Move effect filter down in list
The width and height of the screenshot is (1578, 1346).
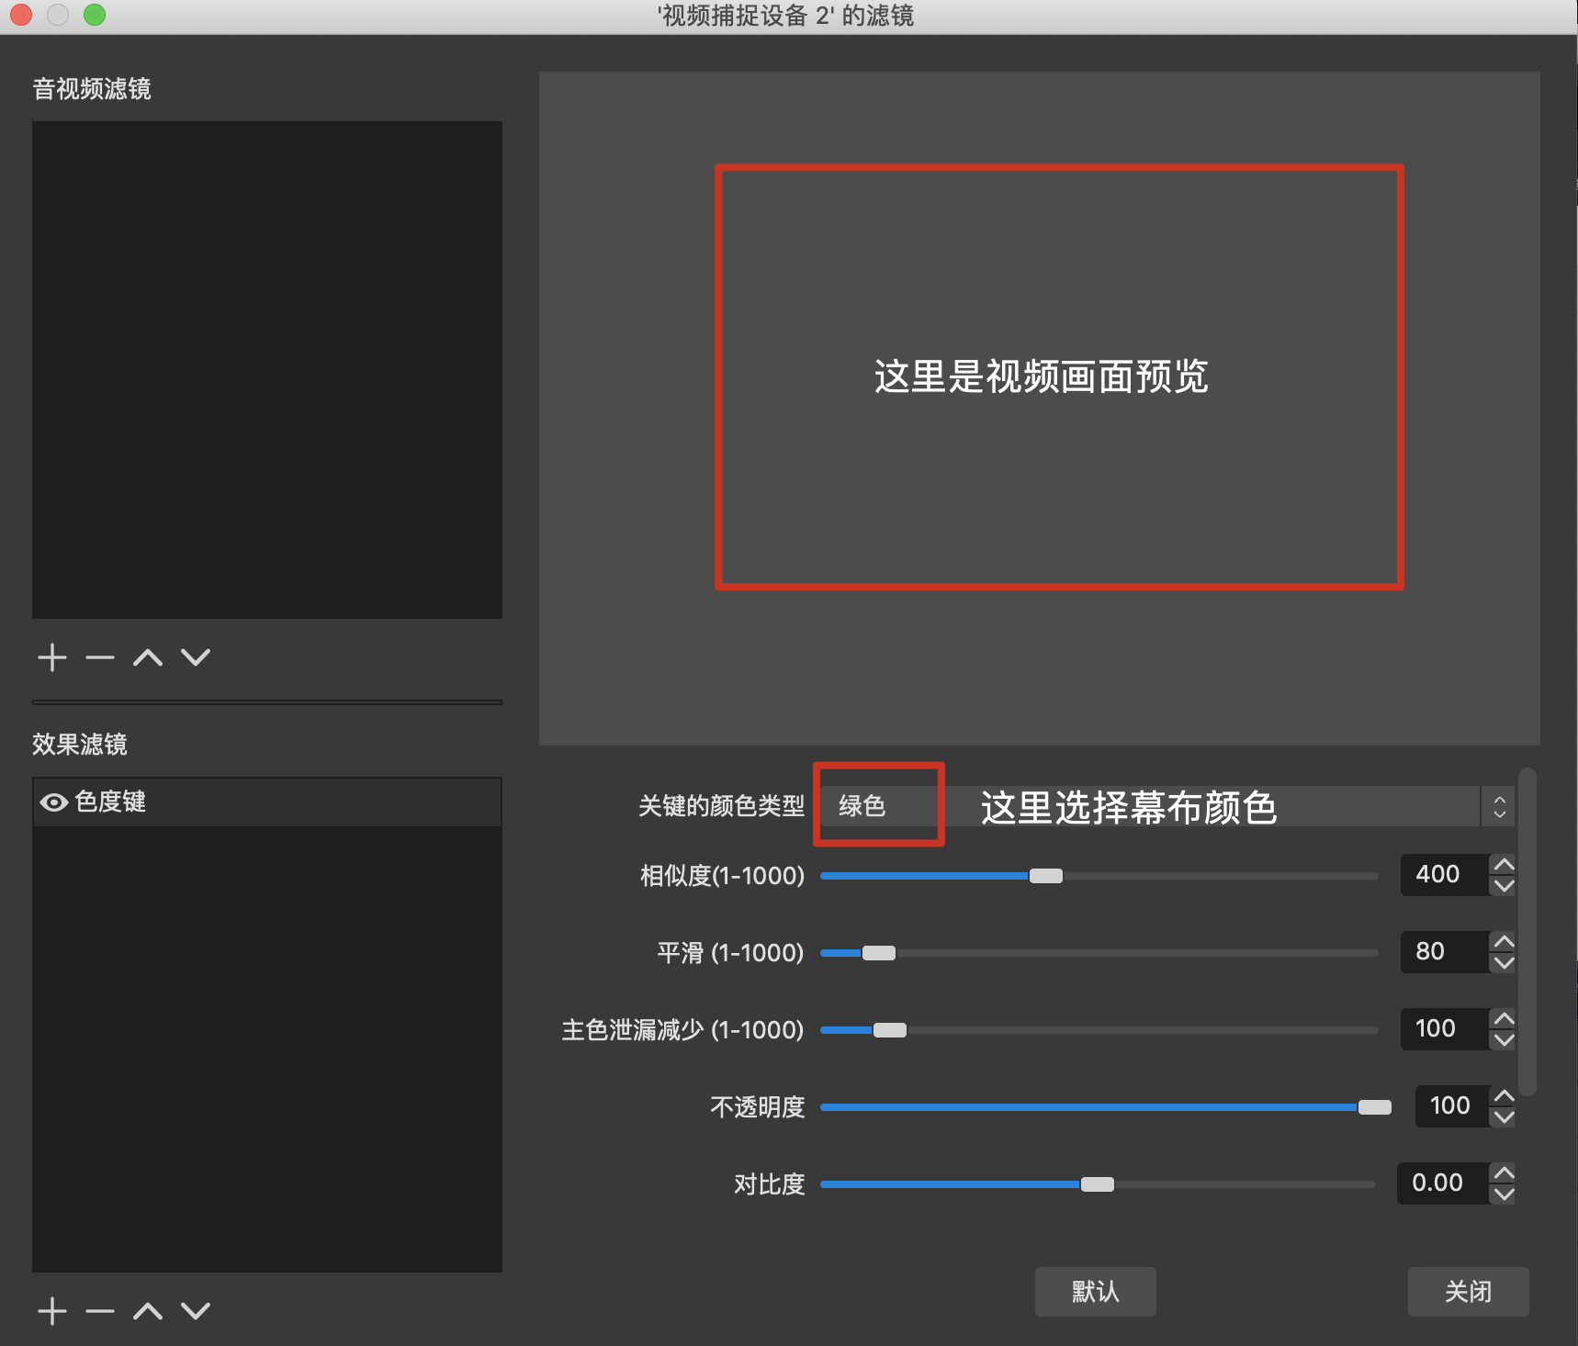(196, 1311)
